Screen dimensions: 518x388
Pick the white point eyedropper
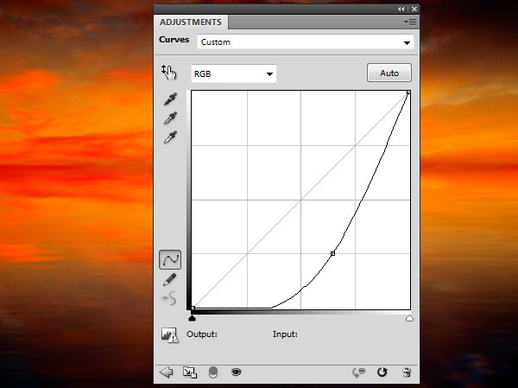(170, 137)
